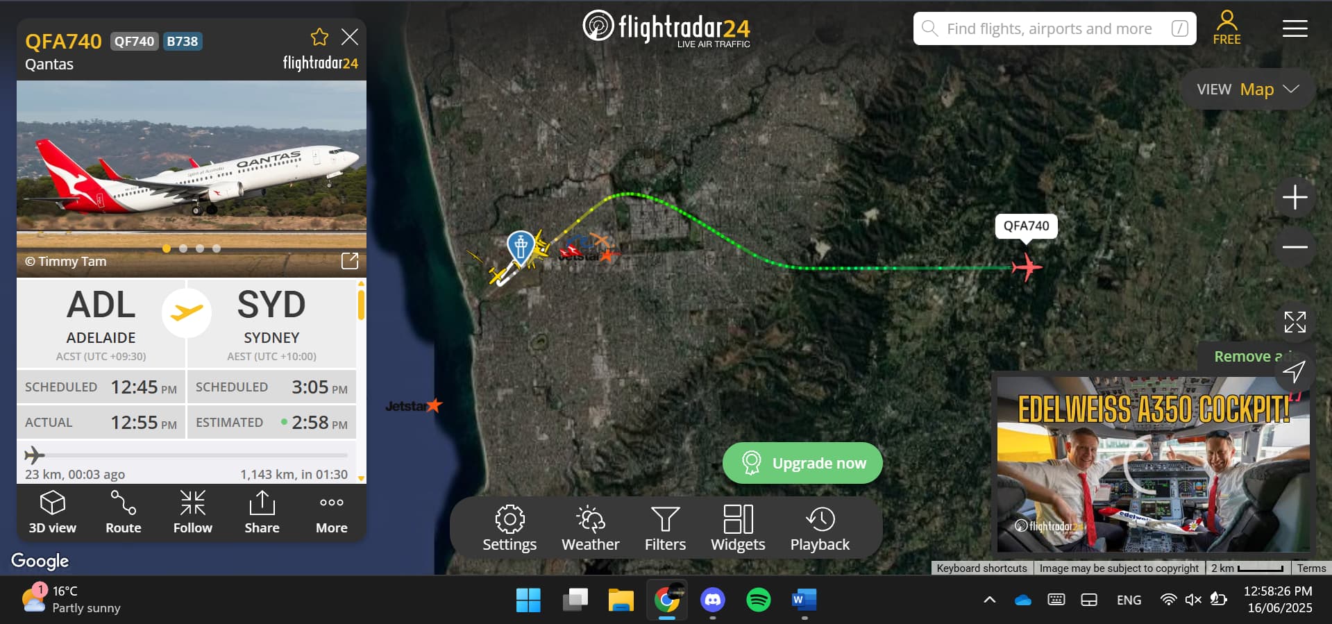
Task: Open the hamburger main menu
Action: pos(1295,28)
